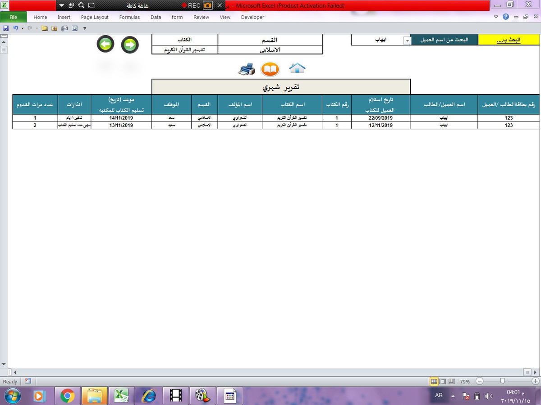Switch to Page Break Preview in status bar

click(x=451, y=381)
